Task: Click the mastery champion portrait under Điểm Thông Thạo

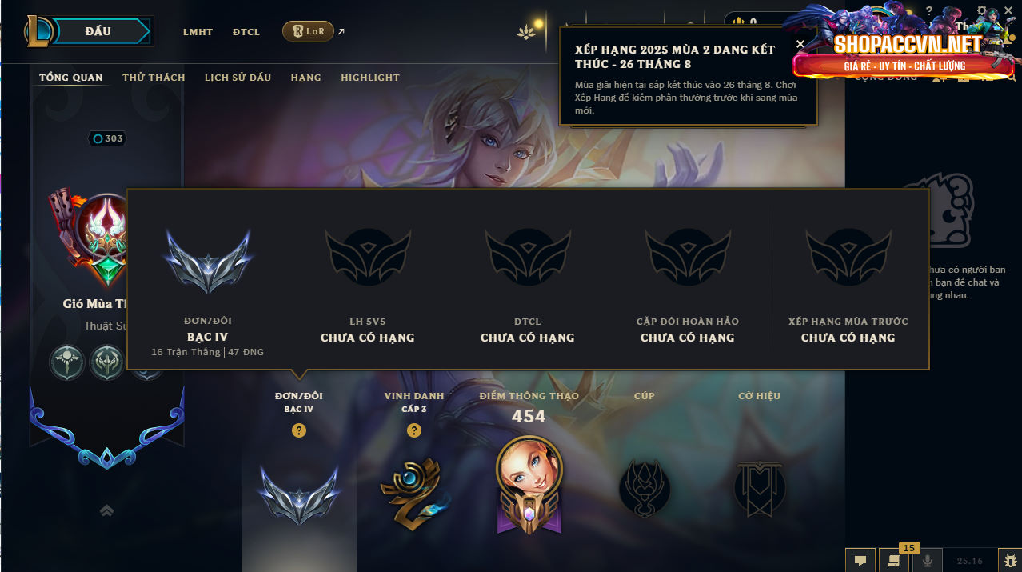Action: pyautogui.click(x=529, y=485)
